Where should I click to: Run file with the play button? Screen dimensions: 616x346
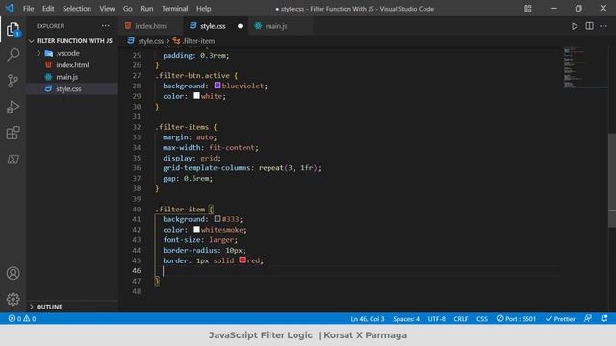pos(575,26)
